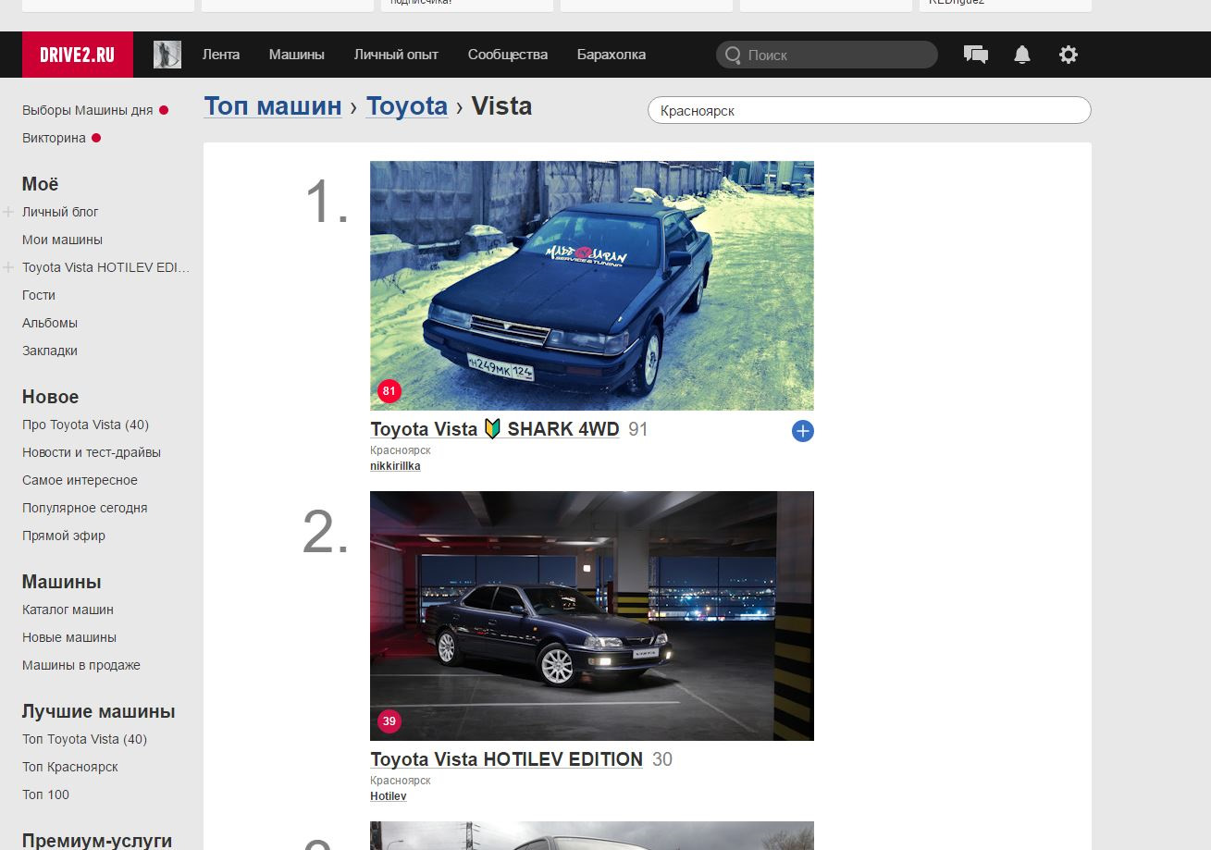Open Toyota Vista HOTILEV EDITION title link

point(506,759)
